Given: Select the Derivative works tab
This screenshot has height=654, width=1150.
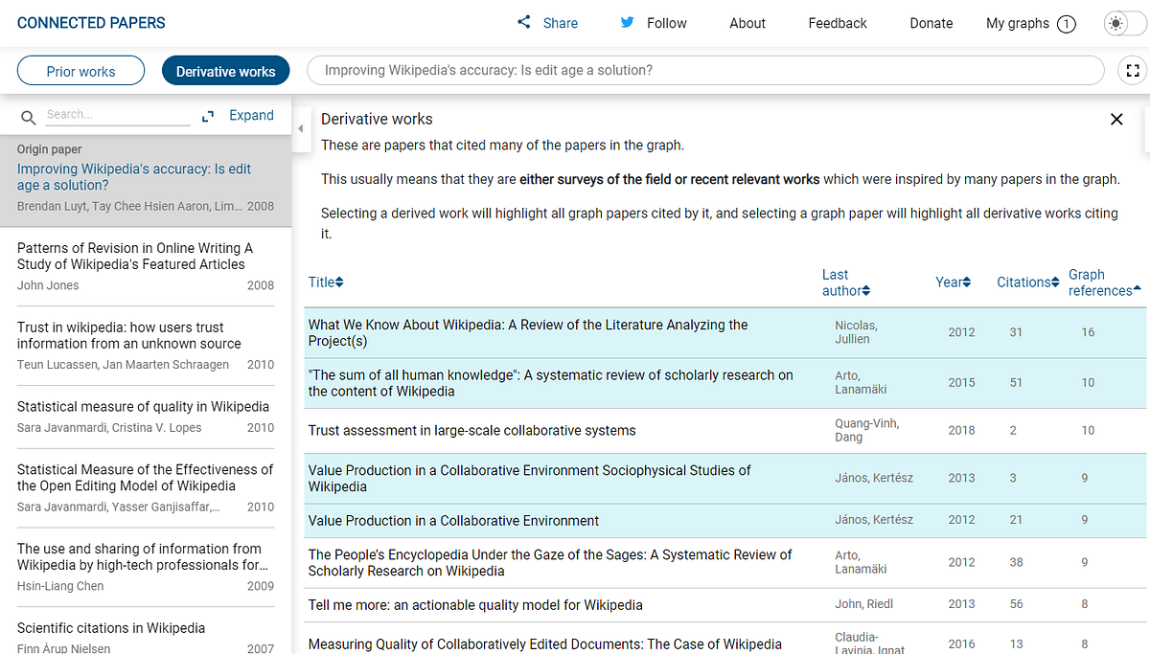Looking at the screenshot, I should click(225, 71).
